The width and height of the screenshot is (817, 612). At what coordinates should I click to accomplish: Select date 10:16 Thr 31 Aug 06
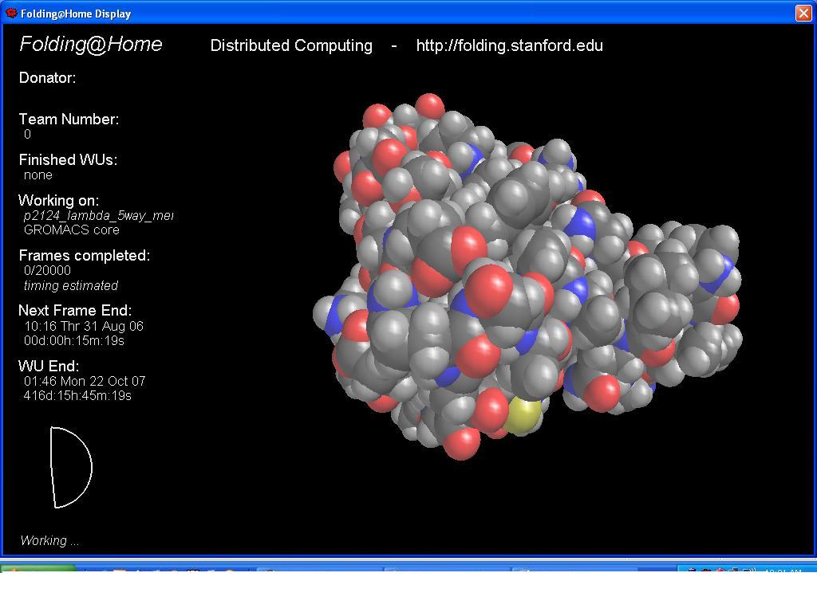click(84, 326)
